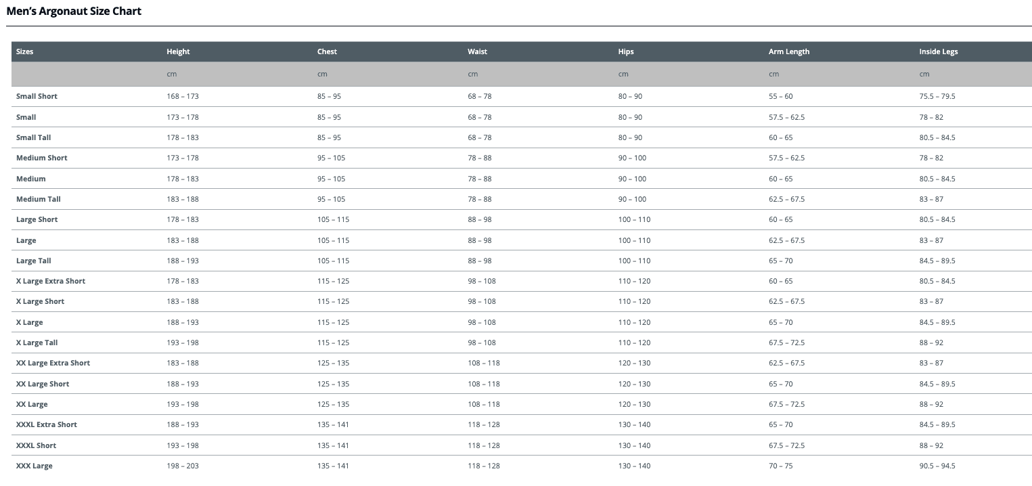The width and height of the screenshot is (1032, 486).
Task: Click the XX Large Short size label
Action: click(x=43, y=384)
